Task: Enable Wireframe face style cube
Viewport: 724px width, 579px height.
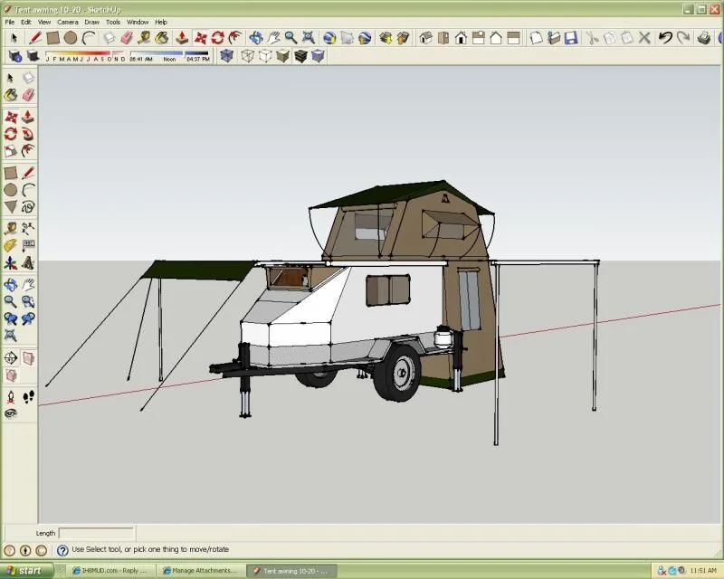Action: [x=246, y=56]
